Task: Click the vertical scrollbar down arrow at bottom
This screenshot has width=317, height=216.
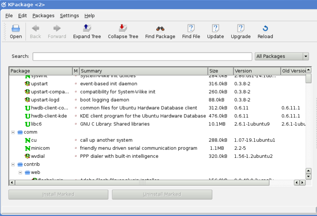Action: (309, 176)
